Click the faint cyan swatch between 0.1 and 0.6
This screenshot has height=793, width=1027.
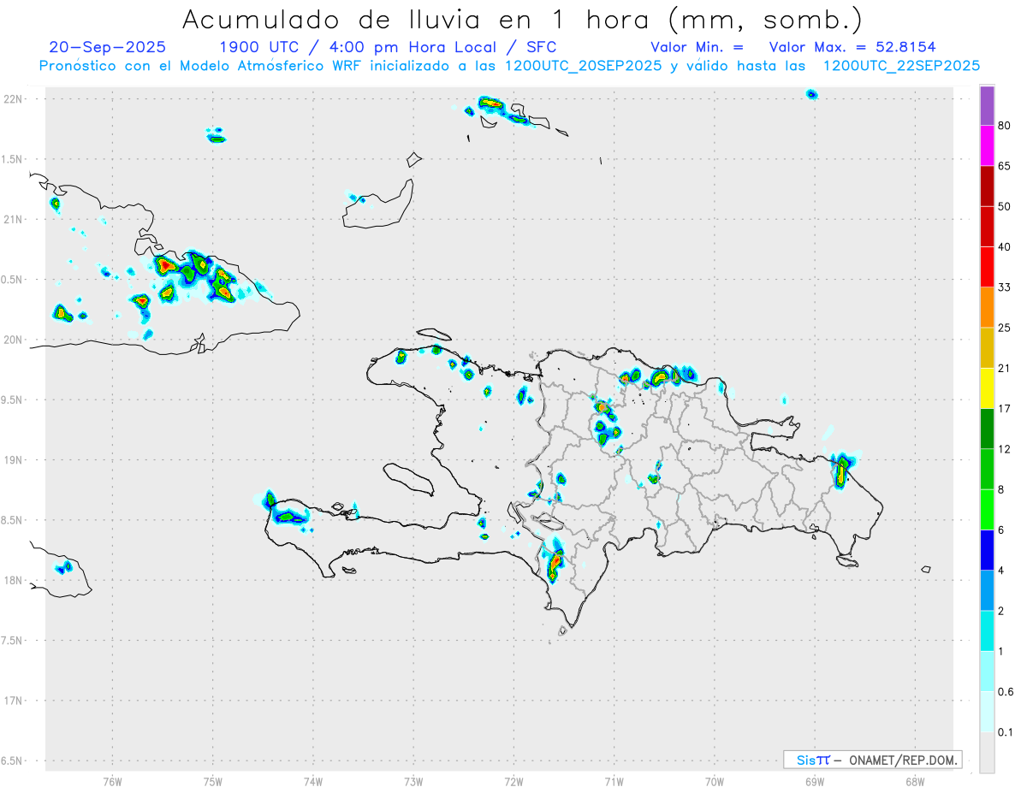coord(987,711)
